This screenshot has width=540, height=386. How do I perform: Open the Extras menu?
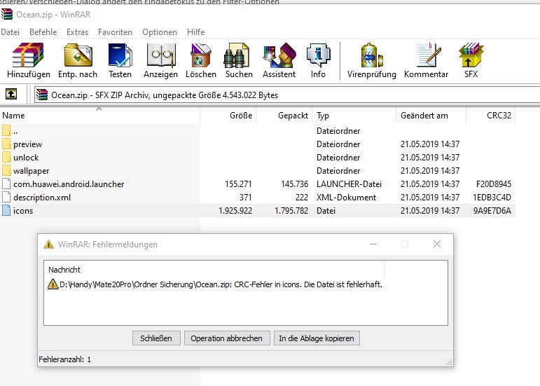tap(77, 32)
